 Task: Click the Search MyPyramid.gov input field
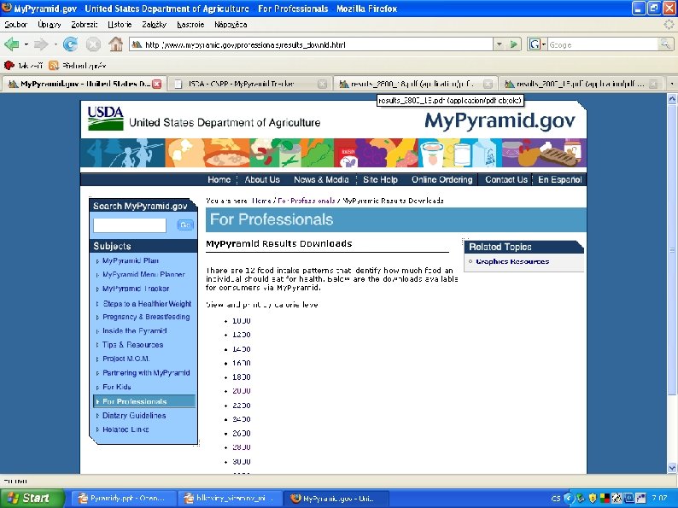click(x=129, y=225)
